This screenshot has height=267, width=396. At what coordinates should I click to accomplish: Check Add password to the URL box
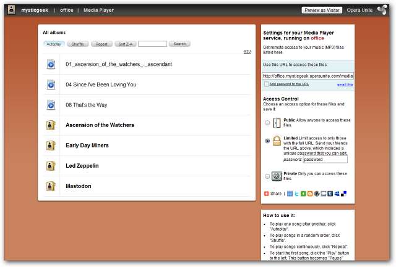pos(266,84)
